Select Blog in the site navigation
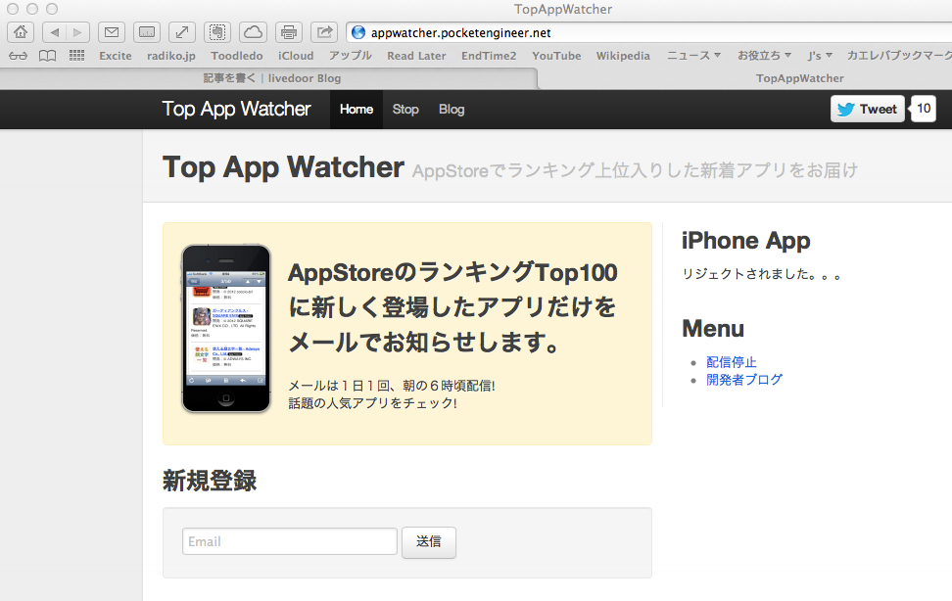This screenshot has width=952, height=601. pyautogui.click(x=451, y=109)
